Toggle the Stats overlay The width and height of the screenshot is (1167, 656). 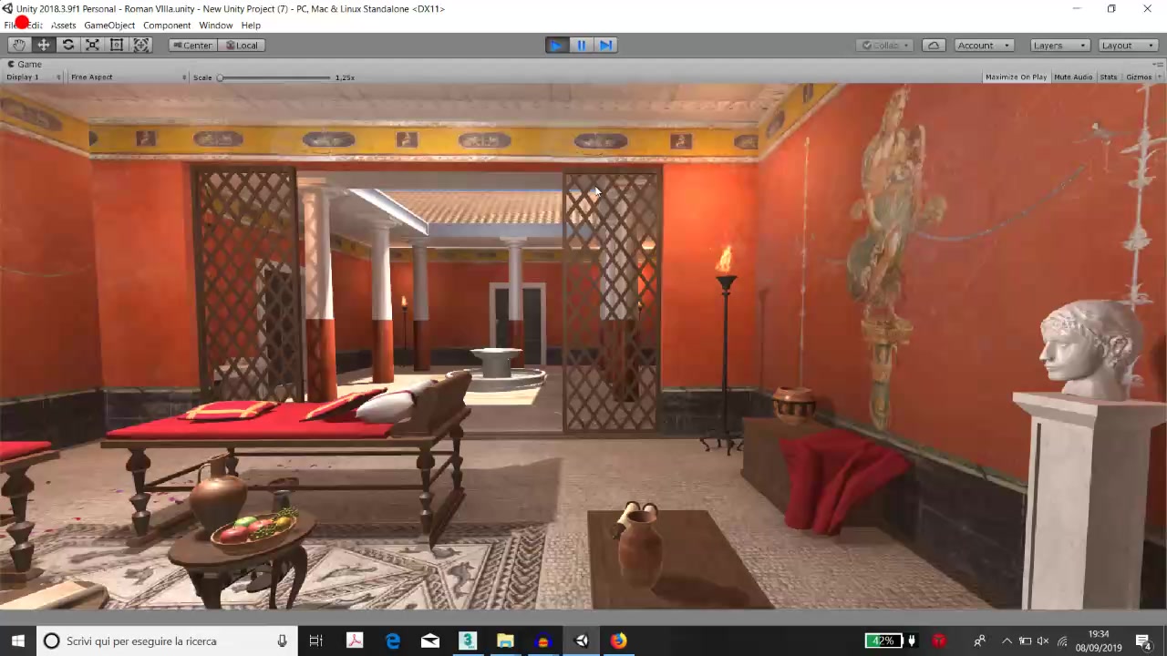[x=1109, y=77]
